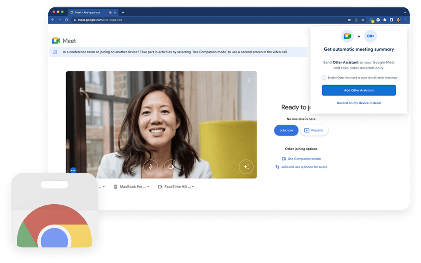Click the Record on my device instead link

[x=359, y=103]
